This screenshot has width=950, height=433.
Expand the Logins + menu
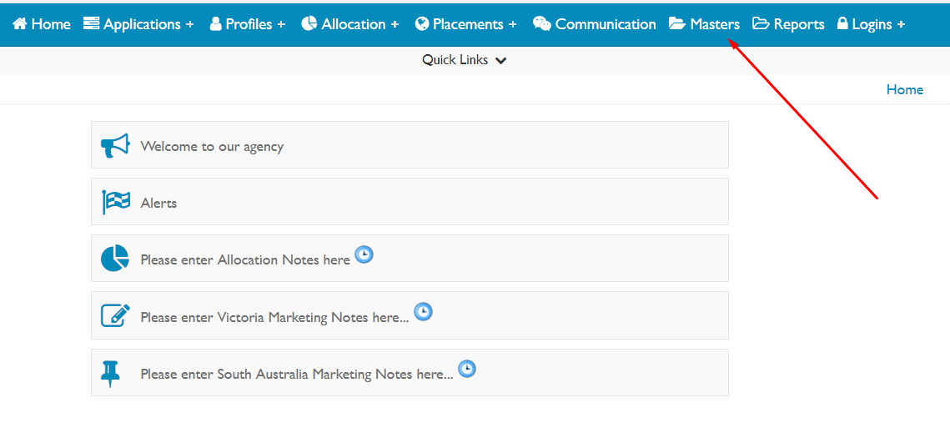(x=872, y=24)
